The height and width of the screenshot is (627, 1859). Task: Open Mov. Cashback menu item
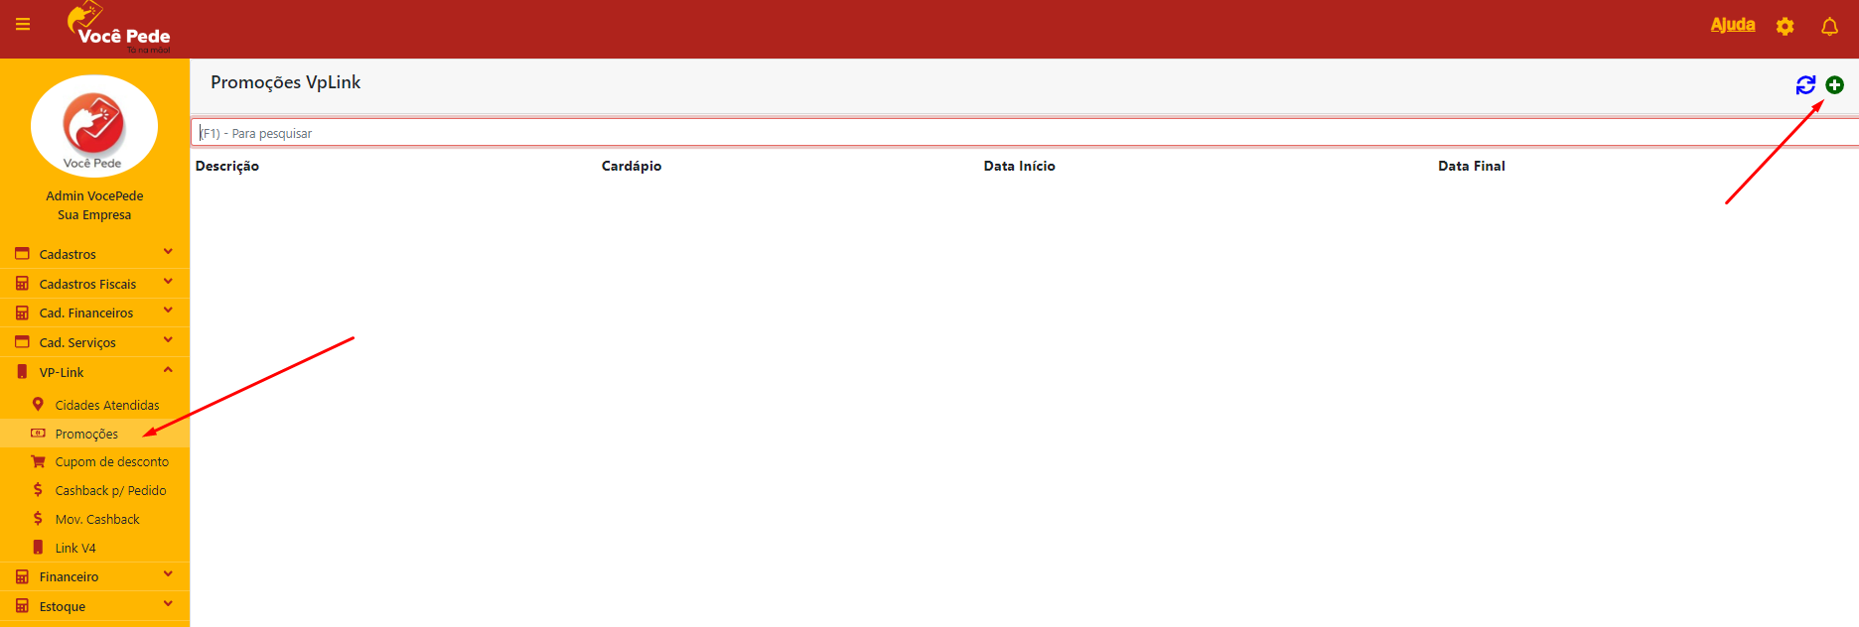97,520
